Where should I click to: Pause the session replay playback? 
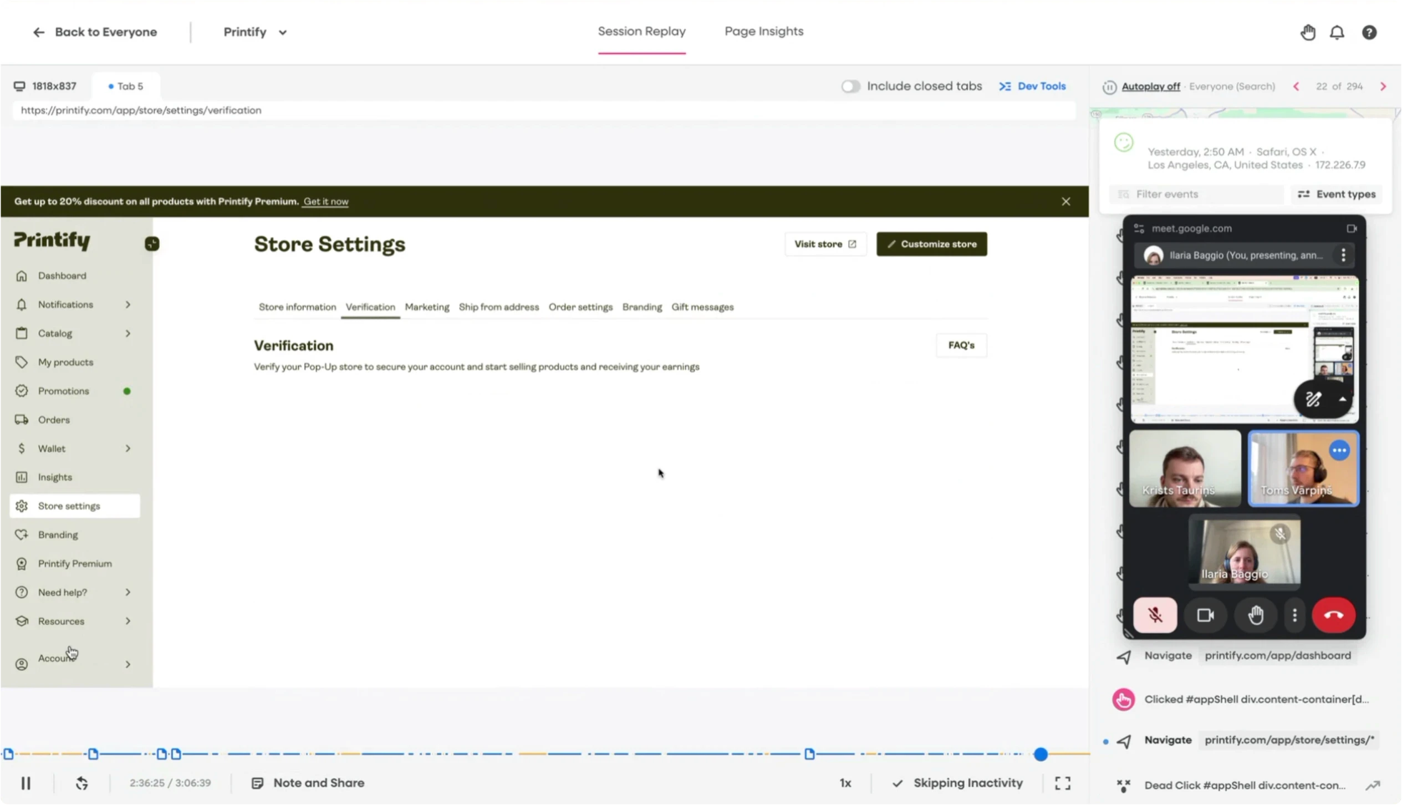tap(26, 783)
